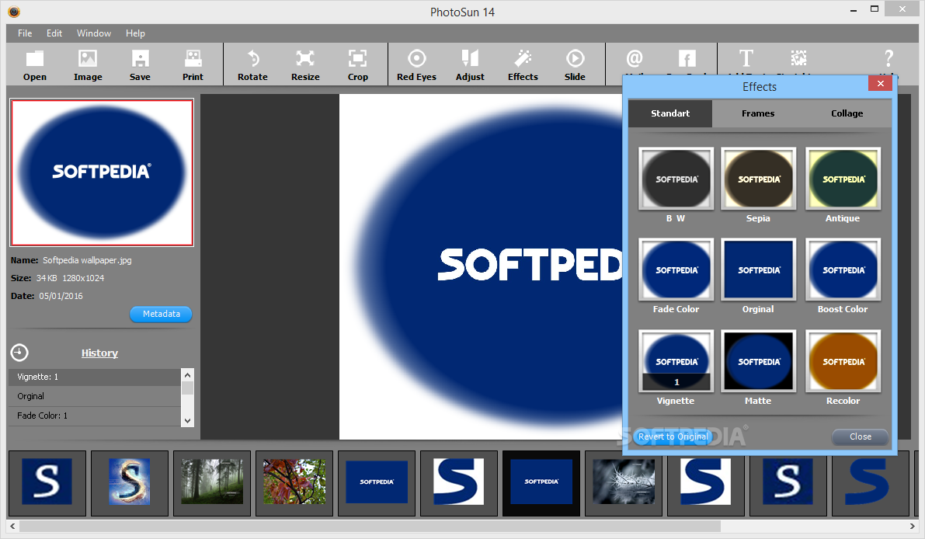Click the Metadata button
Screen dimensions: 925x539
point(161,314)
